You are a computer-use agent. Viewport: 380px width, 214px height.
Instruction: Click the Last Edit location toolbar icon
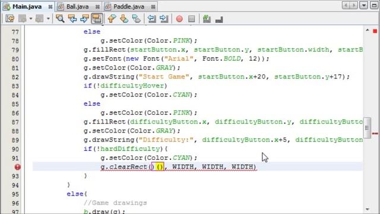click(x=10, y=18)
